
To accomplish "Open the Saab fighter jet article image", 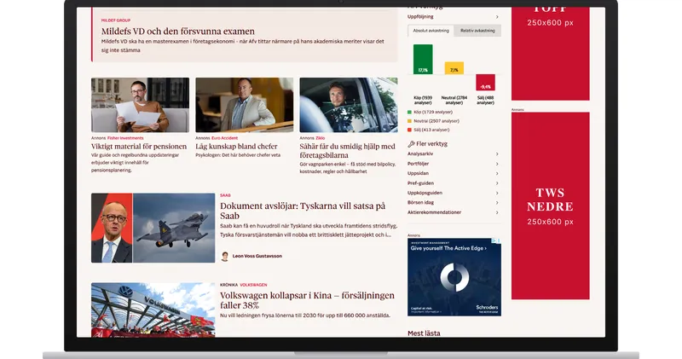I will point(153,228).
